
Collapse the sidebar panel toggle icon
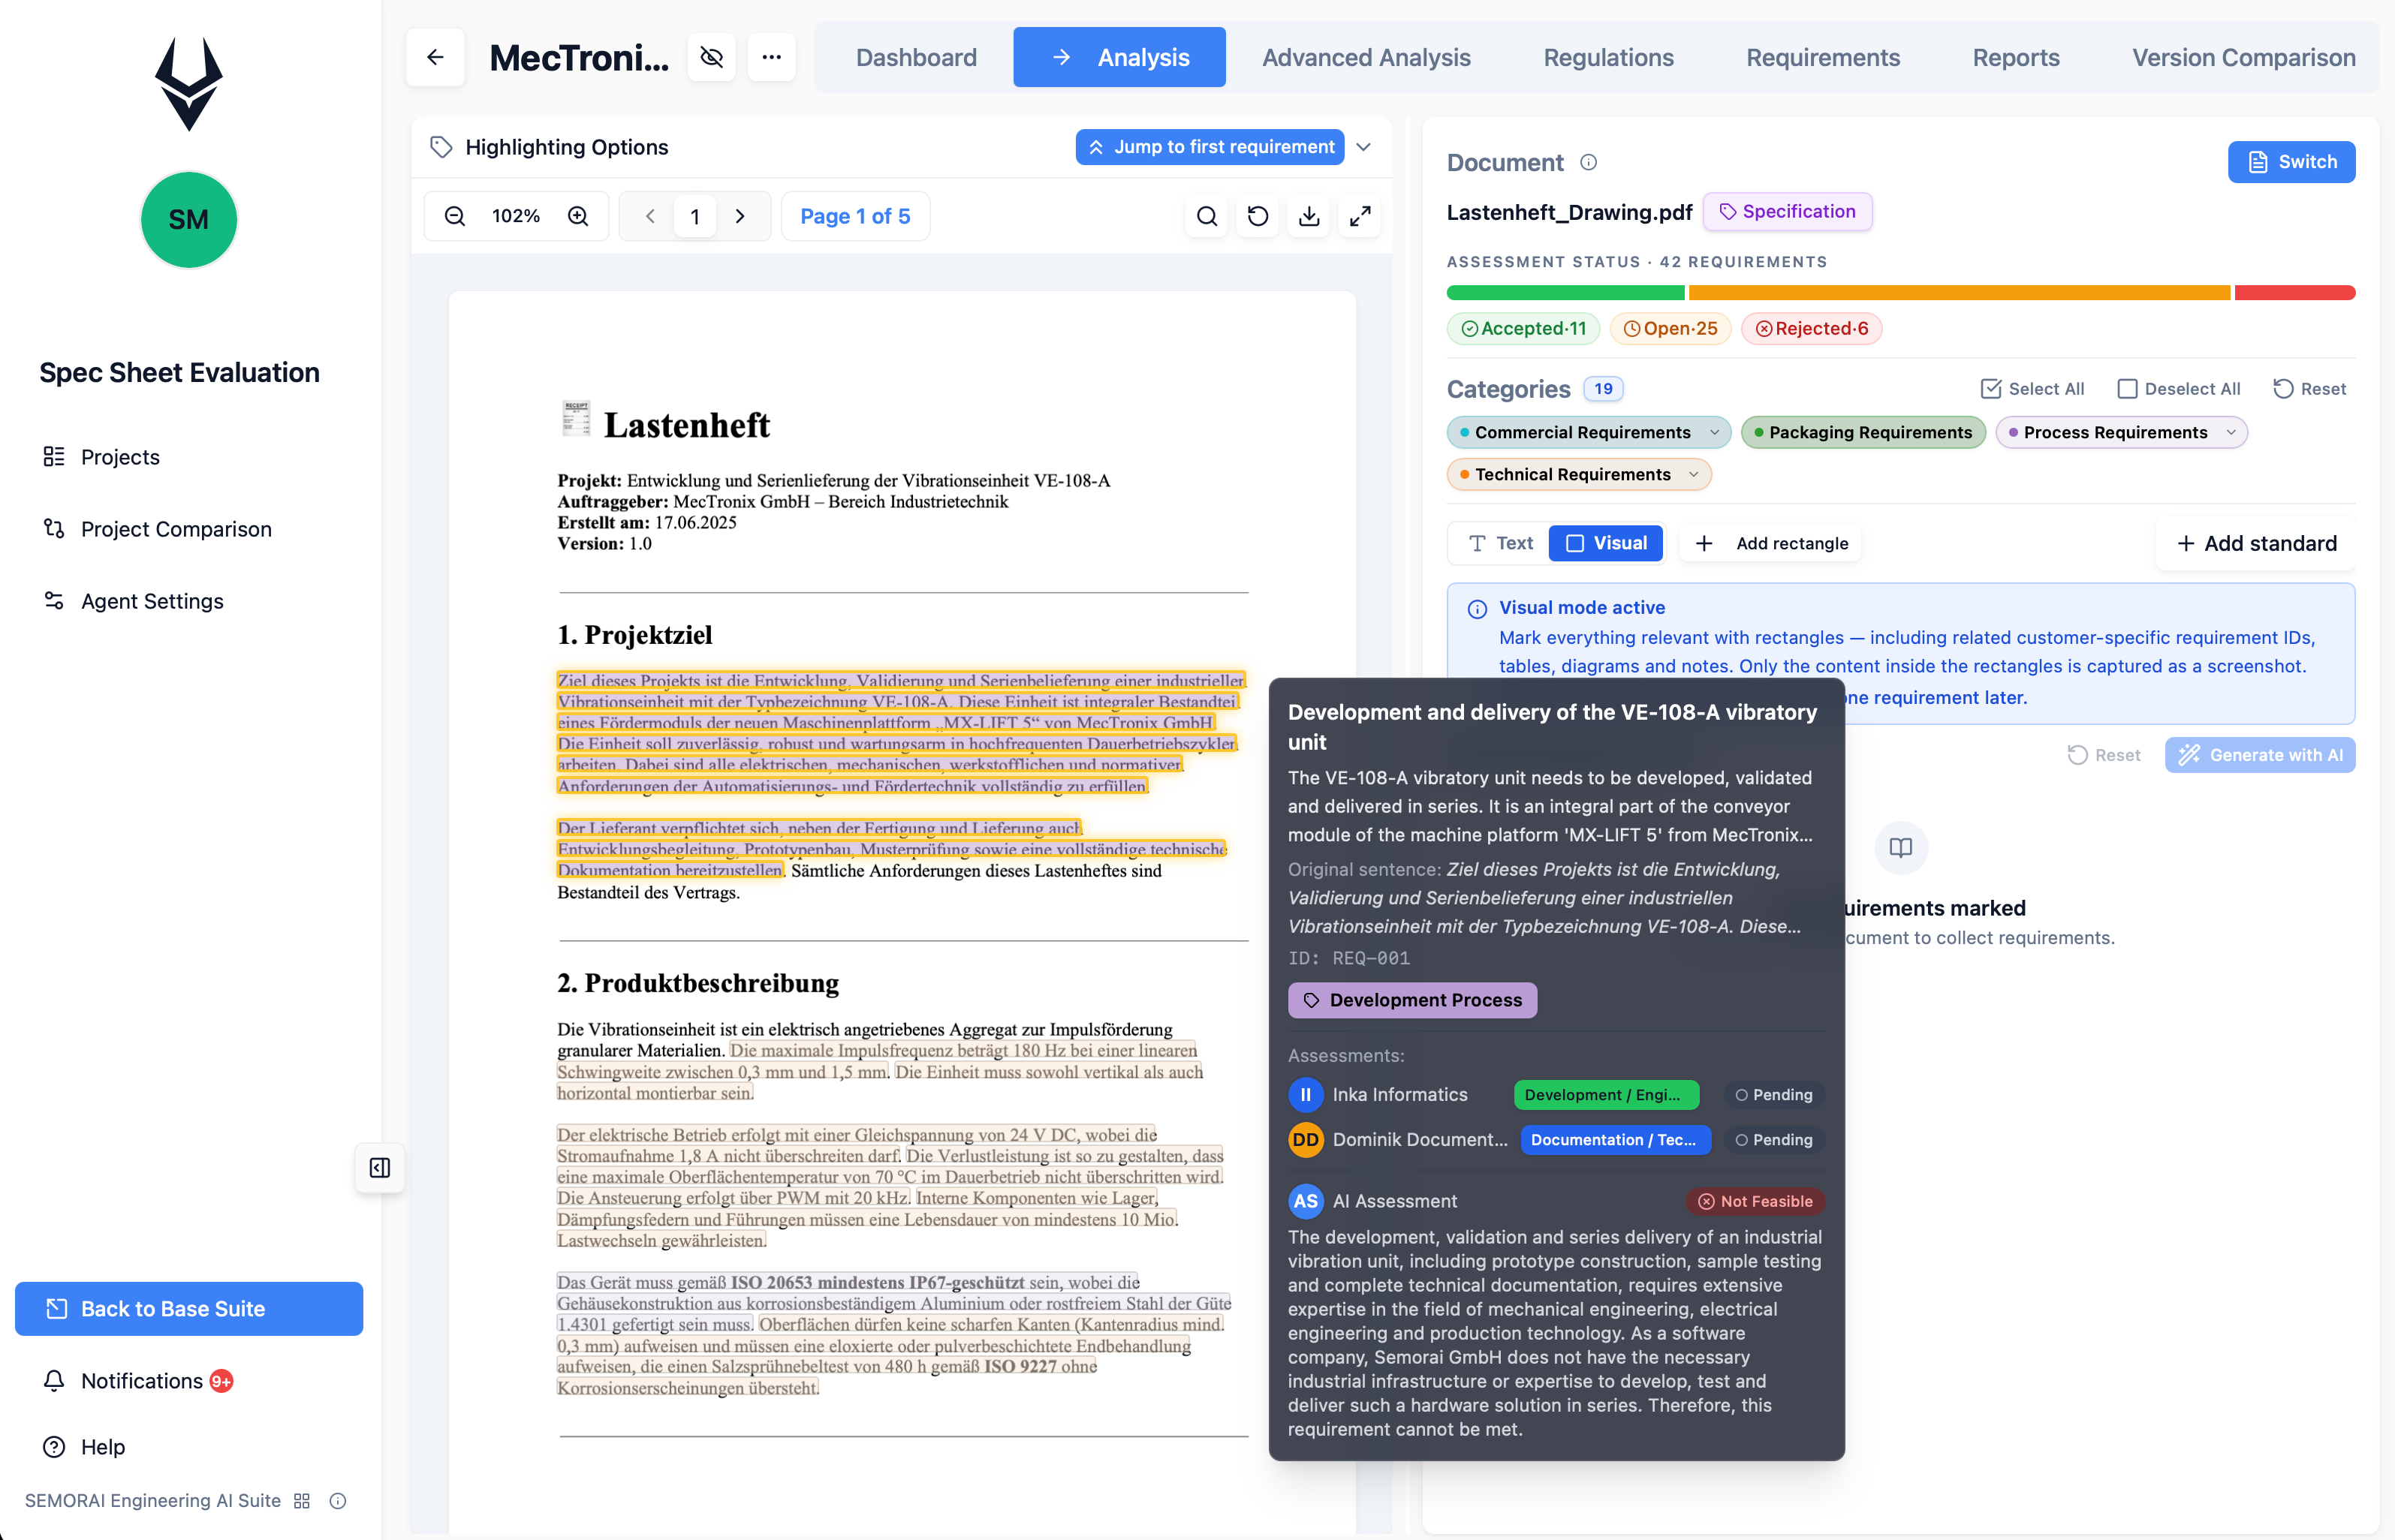coord(380,1168)
